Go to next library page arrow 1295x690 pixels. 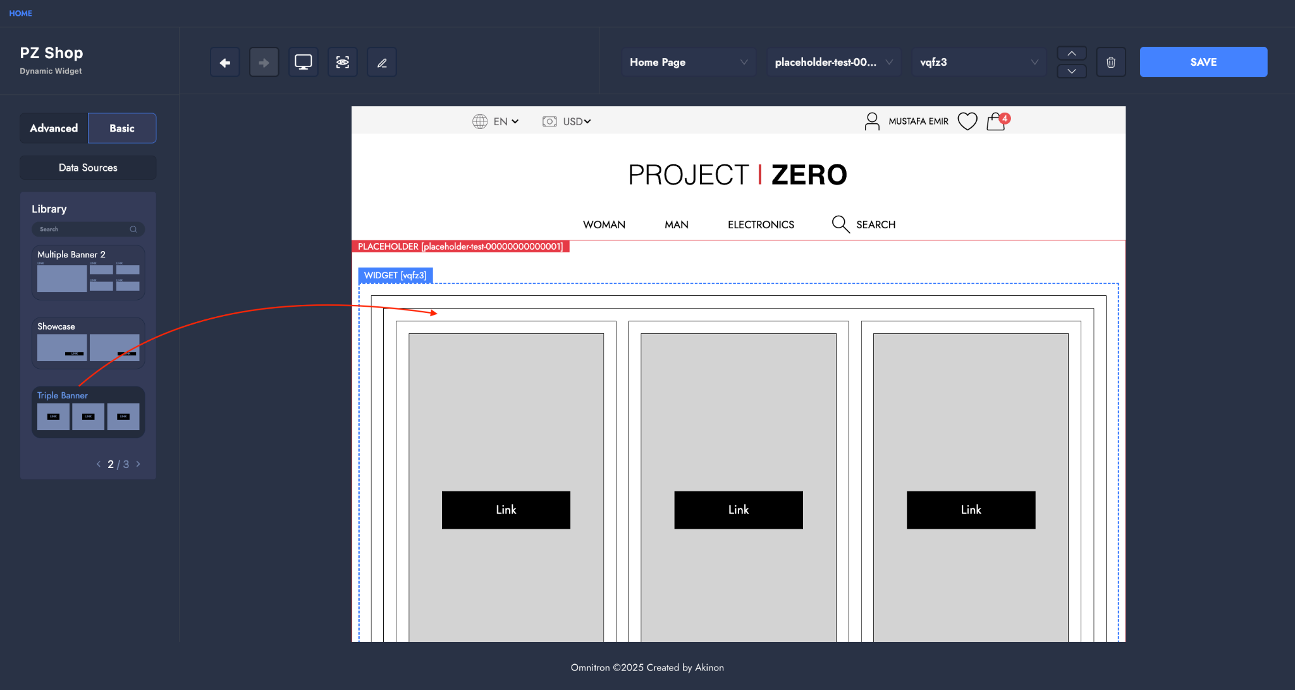point(138,464)
